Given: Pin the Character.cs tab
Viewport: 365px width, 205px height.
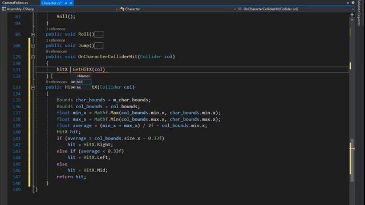Looking at the screenshot, I should pos(66,3).
